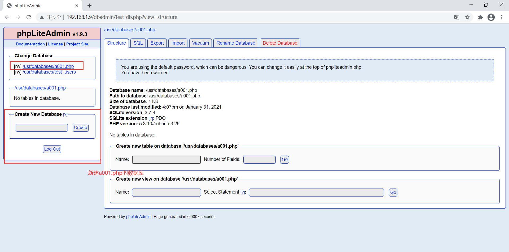Click the browser address bar URL
509x252 pixels.
(122, 17)
